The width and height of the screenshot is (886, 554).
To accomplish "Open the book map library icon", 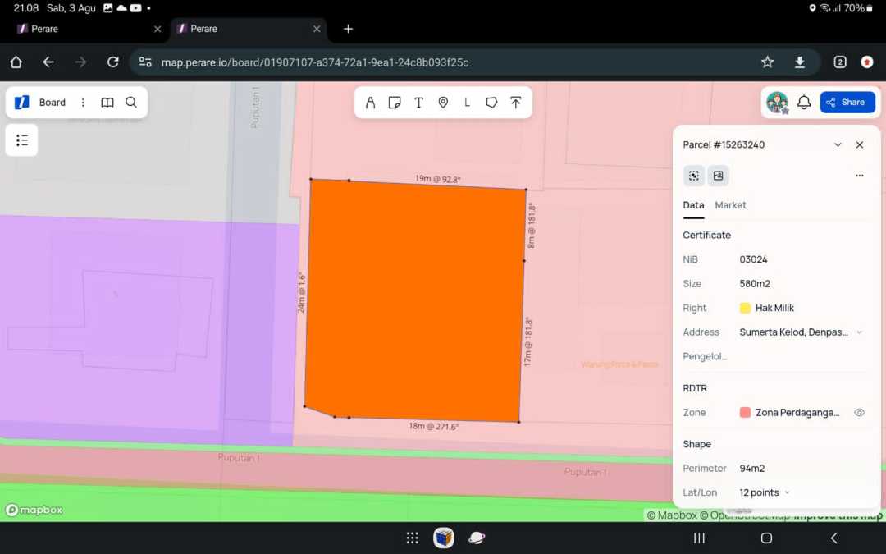I will 107,103.
